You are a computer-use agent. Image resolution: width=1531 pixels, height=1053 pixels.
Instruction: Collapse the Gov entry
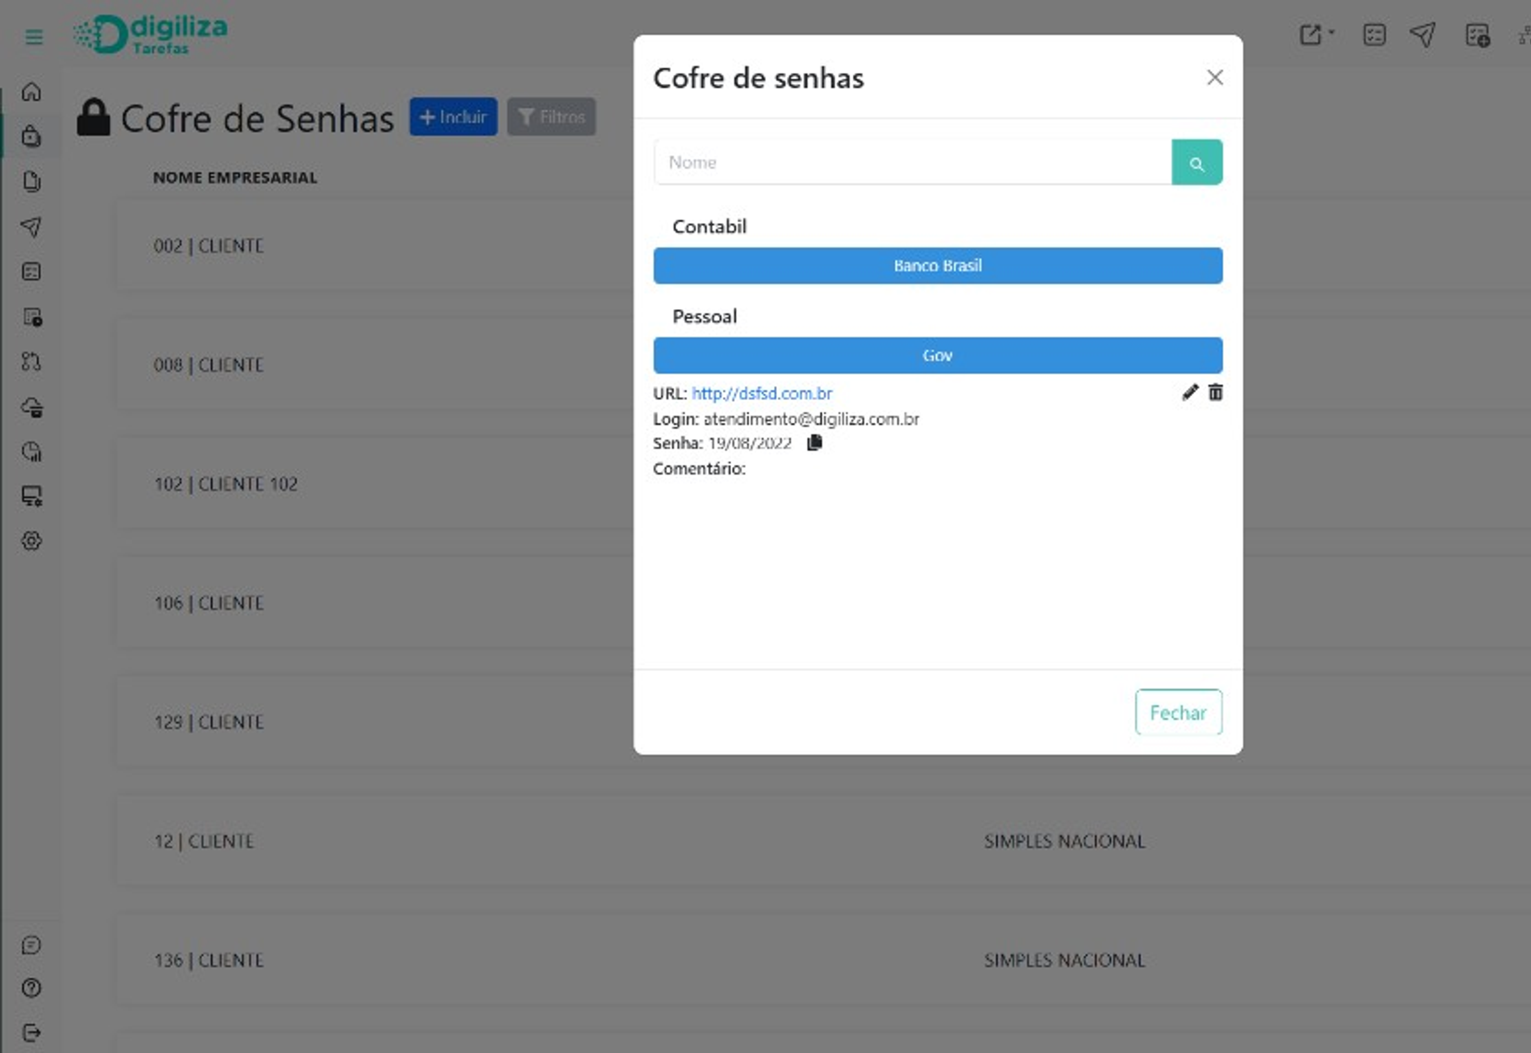point(938,355)
